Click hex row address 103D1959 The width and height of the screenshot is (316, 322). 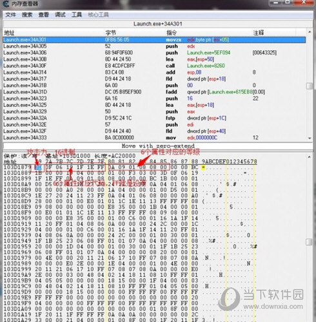(17, 247)
